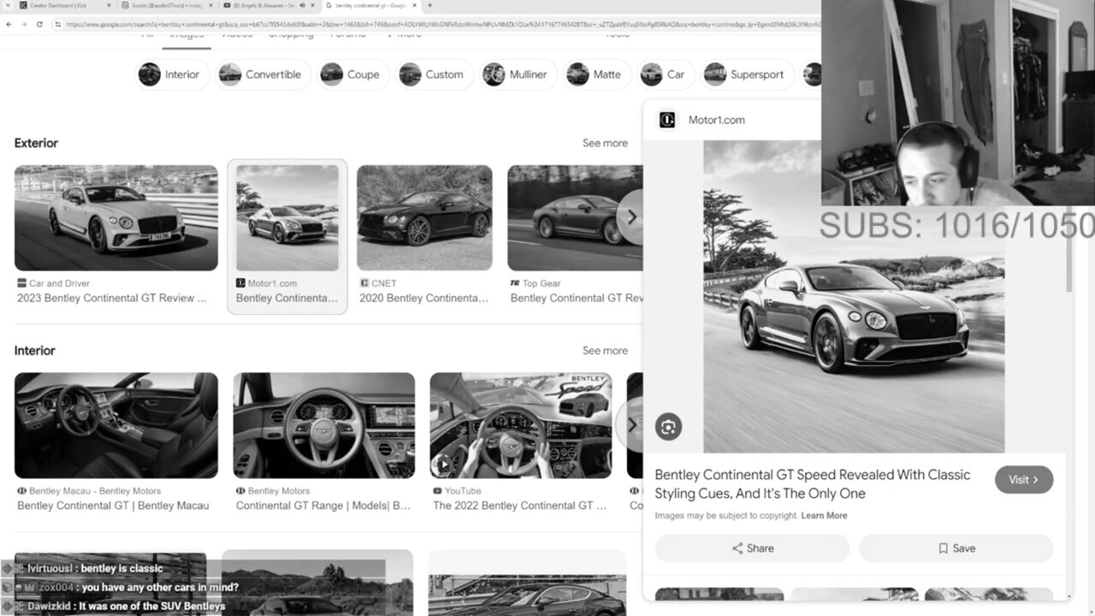
Task: Open Motor1.com source name in preview panel
Action: pyautogui.click(x=717, y=120)
